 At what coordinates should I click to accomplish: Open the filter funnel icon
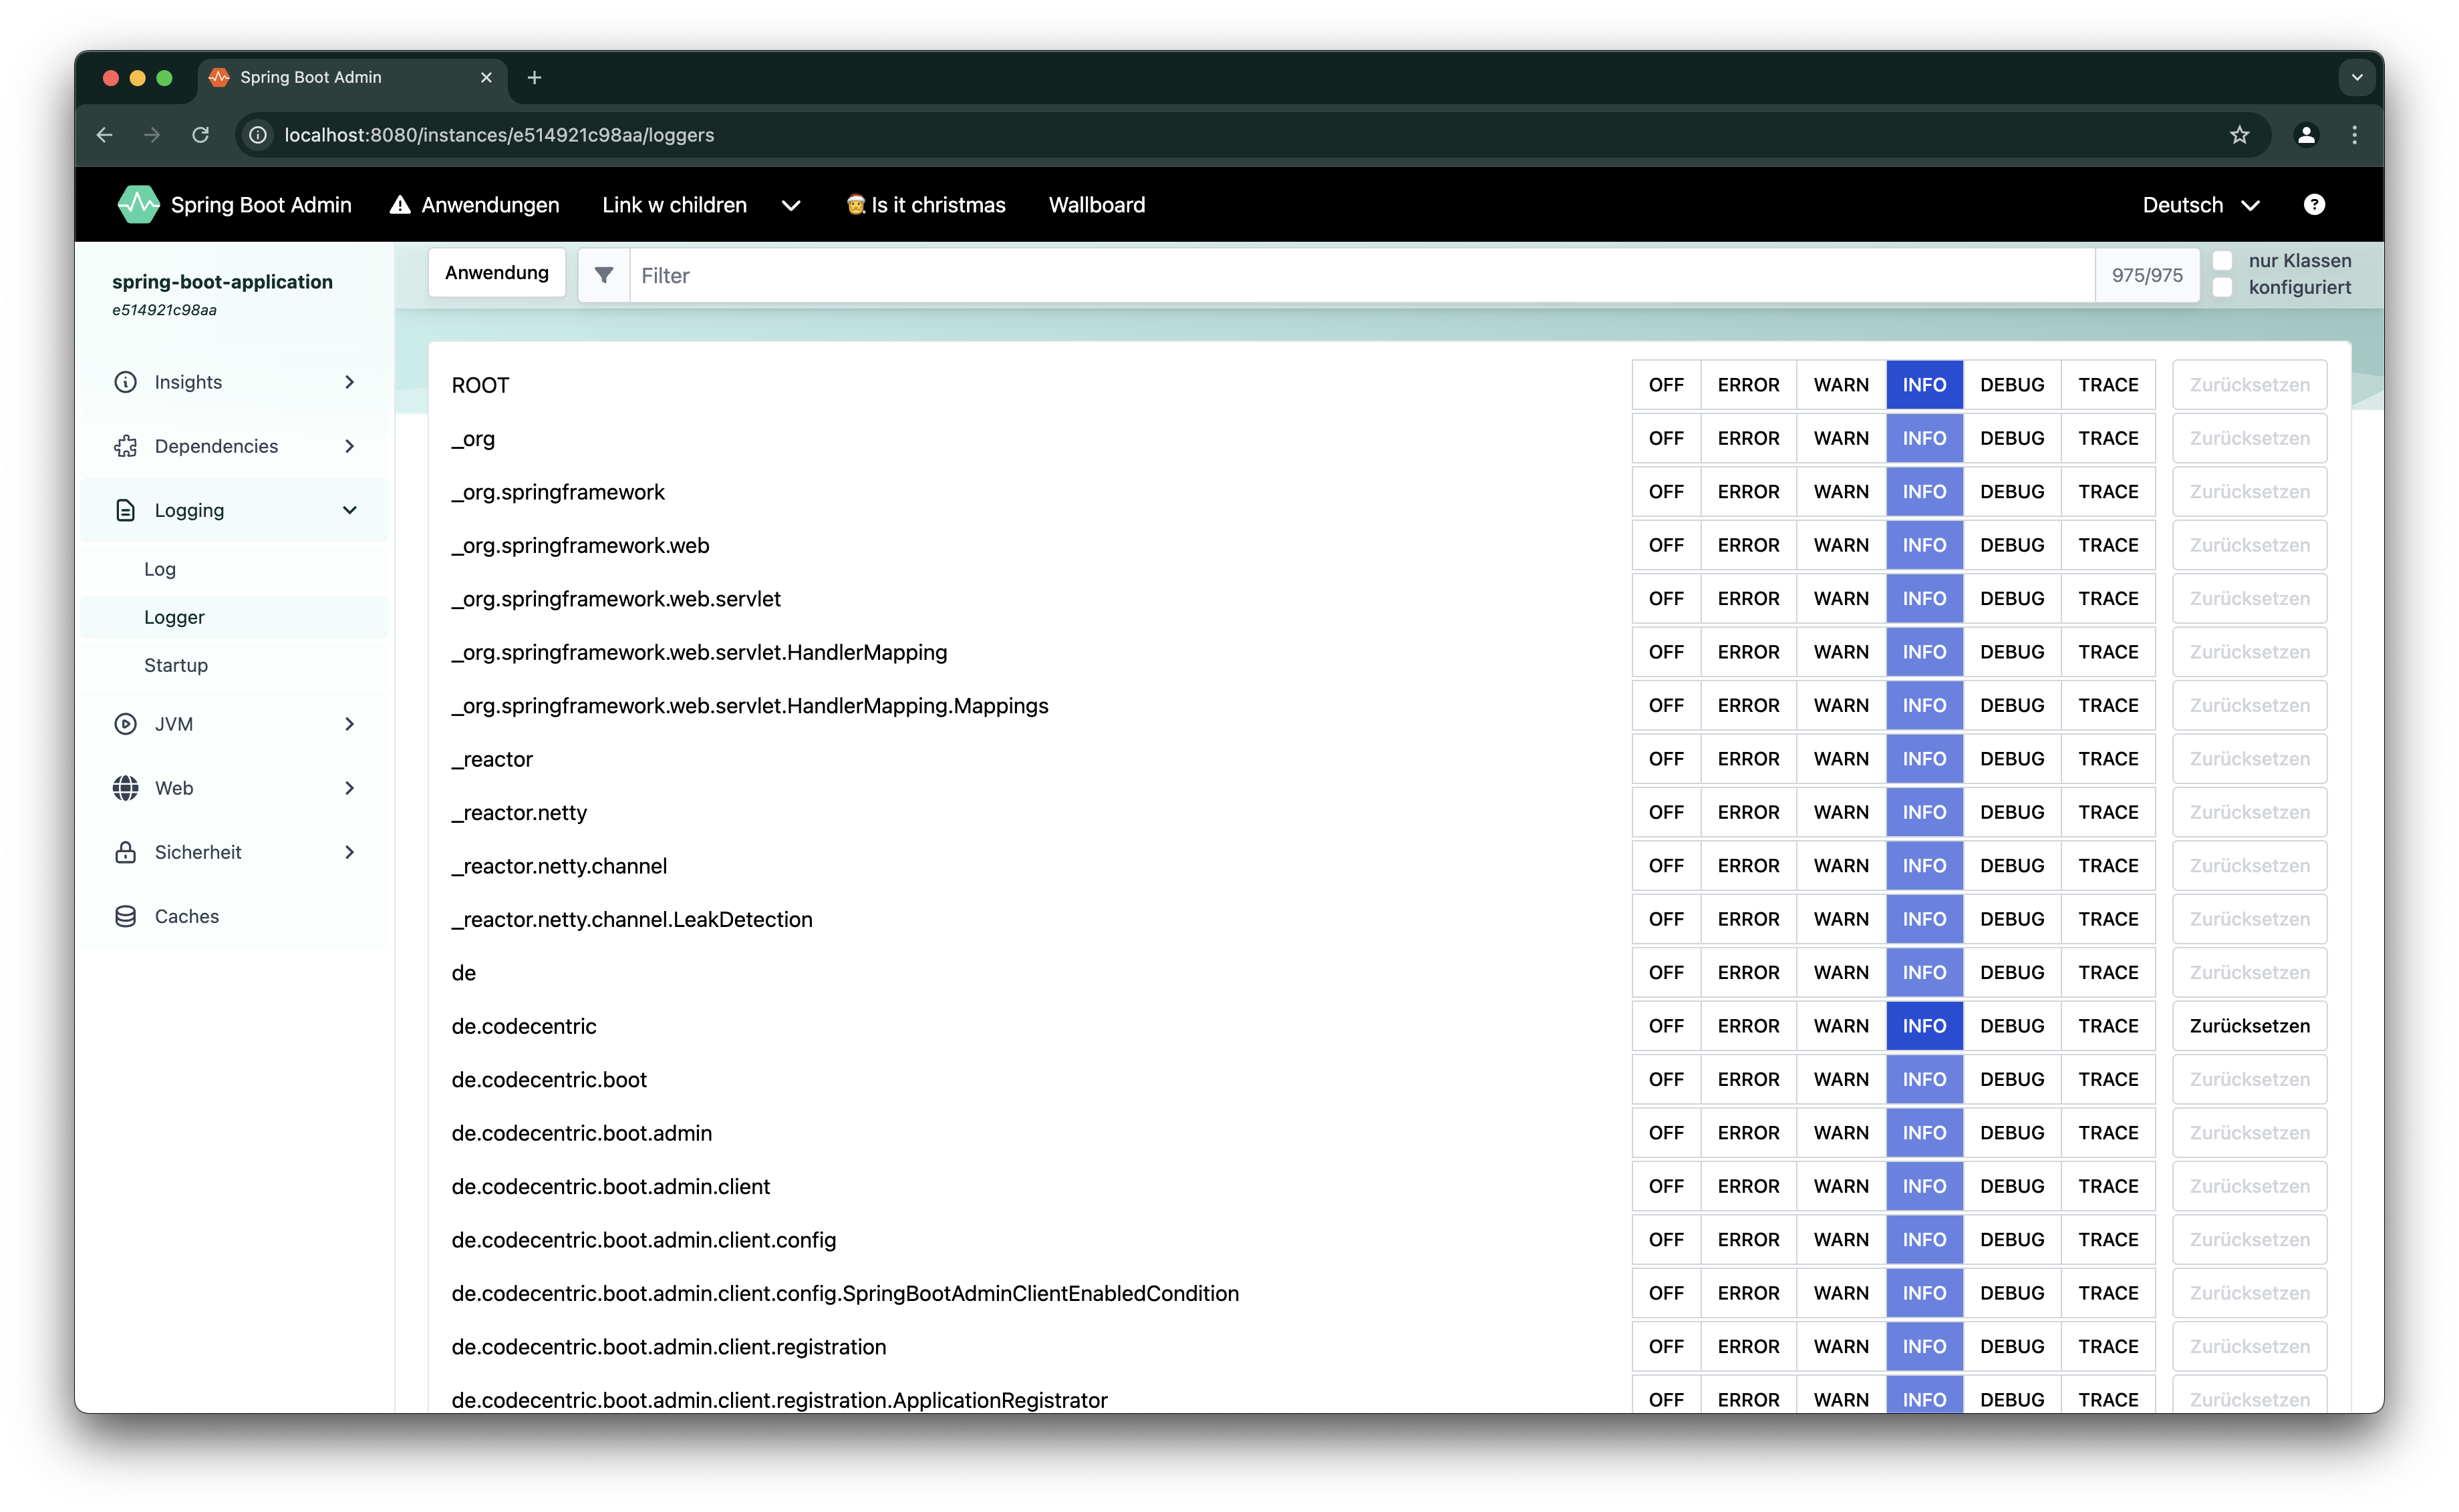[604, 275]
